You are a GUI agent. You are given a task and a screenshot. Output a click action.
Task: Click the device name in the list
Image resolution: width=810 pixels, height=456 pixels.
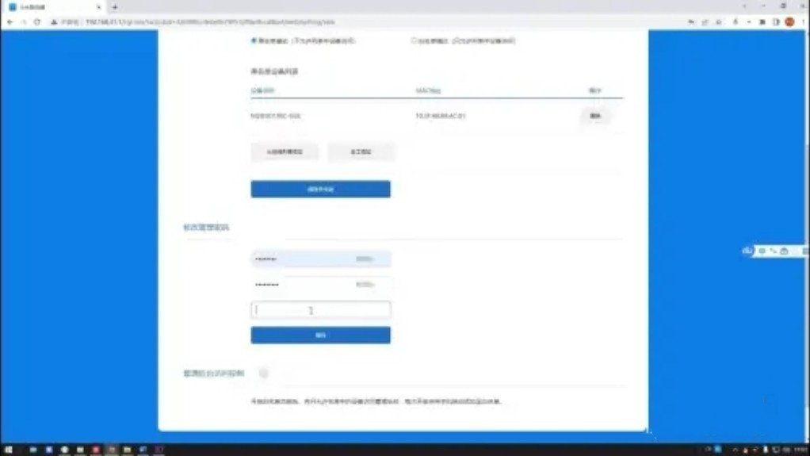[275, 116]
